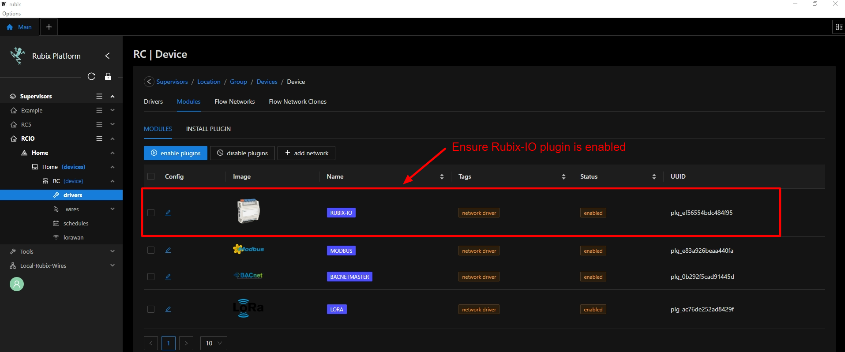Collapse the Home (devices) chevron
Viewport: 845px width, 352px height.
click(x=113, y=167)
